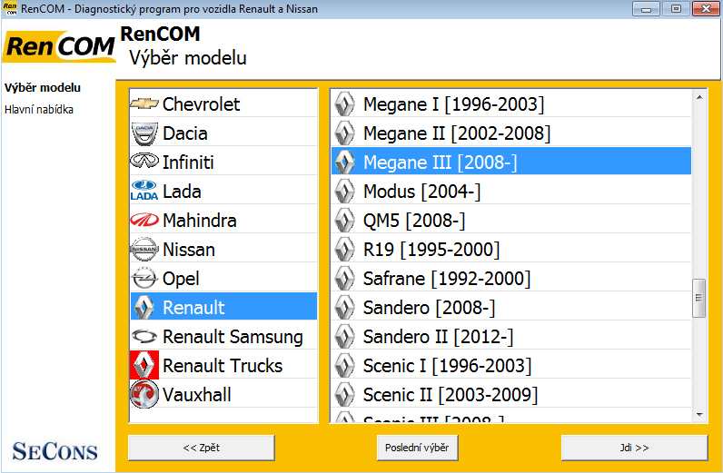Click the Chevrolet bowtie logo icon
This screenshot has height=473, width=723.
tap(144, 104)
